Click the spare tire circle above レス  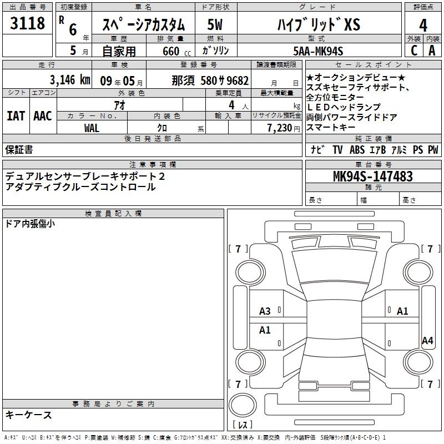tap(243, 405)
